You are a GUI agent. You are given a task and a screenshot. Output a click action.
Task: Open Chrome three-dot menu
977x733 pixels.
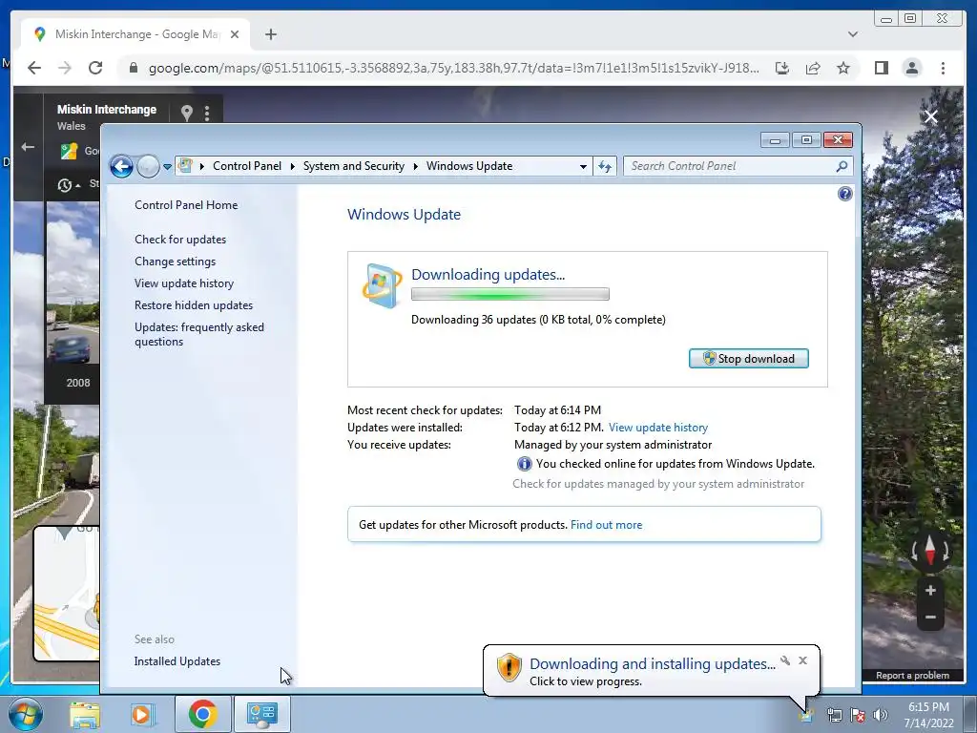(x=943, y=68)
